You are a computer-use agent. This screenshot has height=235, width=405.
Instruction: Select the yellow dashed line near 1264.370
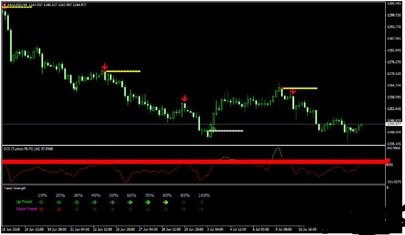tap(299, 88)
